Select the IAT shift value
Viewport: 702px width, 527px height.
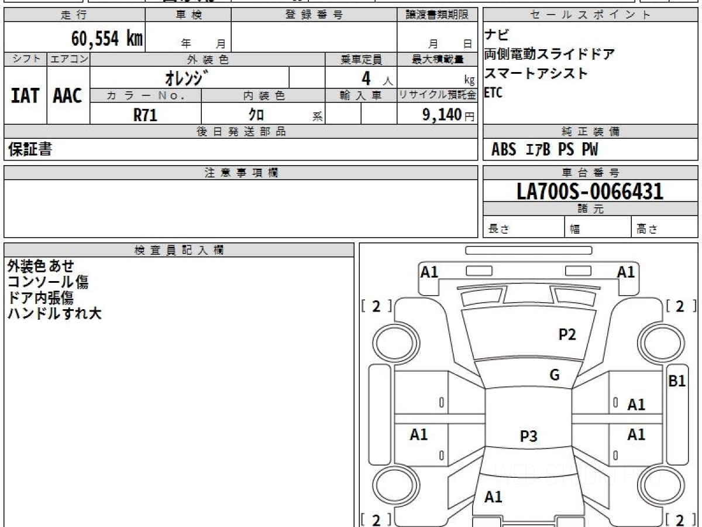point(25,95)
